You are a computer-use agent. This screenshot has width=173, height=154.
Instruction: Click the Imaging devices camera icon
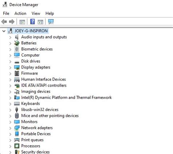(17, 92)
